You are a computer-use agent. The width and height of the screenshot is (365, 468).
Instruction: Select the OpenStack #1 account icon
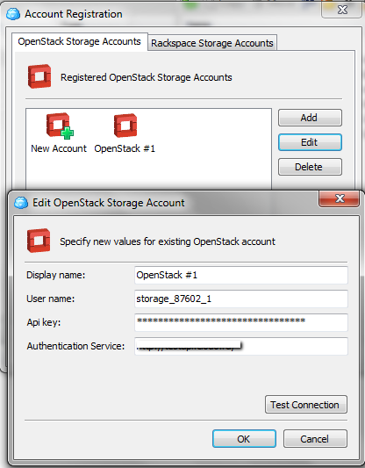click(125, 126)
